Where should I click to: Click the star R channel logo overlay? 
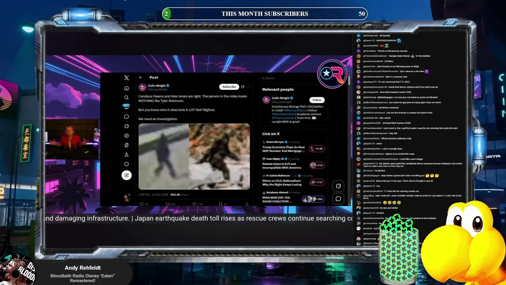click(332, 73)
